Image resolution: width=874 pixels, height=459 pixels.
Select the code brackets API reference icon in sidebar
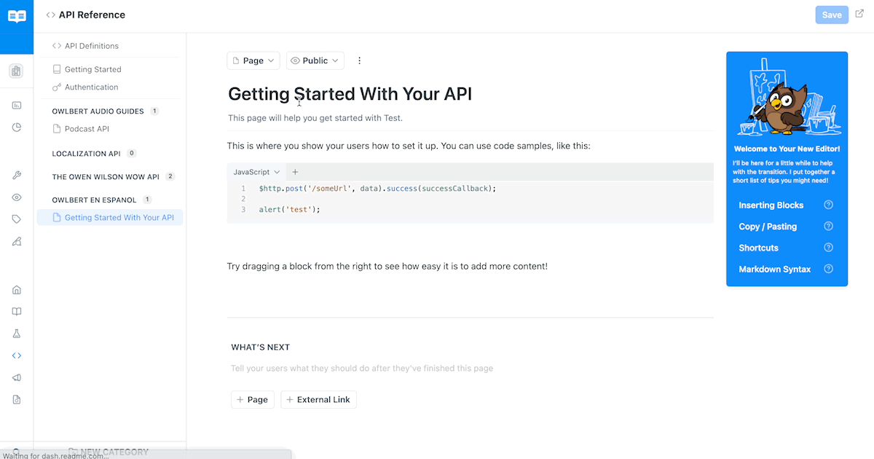tap(17, 356)
